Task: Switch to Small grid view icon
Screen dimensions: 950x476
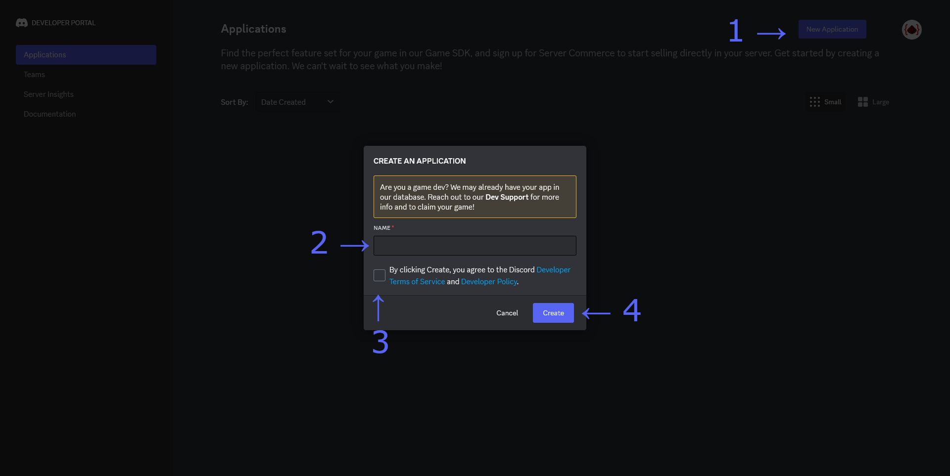Action: pyautogui.click(x=815, y=102)
